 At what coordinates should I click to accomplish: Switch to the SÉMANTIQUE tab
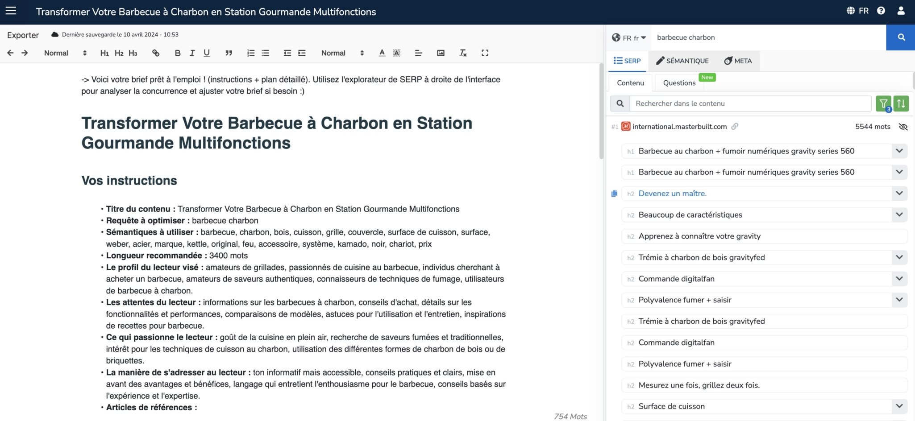pyautogui.click(x=682, y=61)
